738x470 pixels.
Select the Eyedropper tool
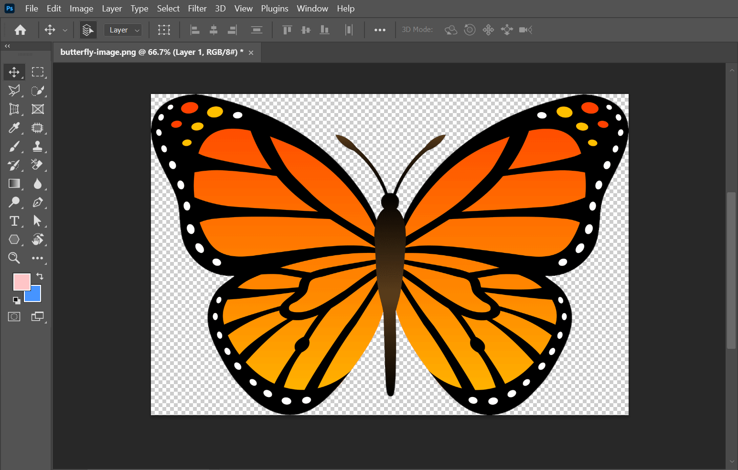click(14, 128)
